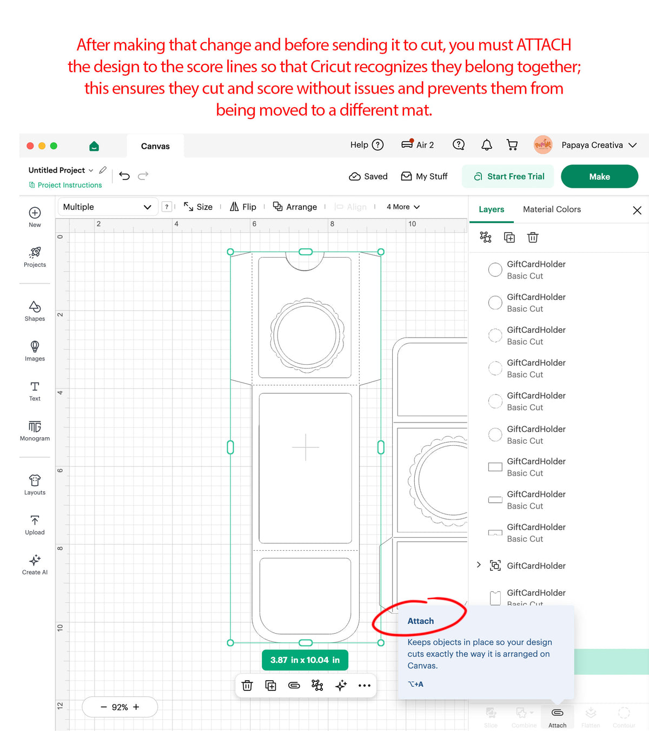Delete selection using the floating toolbar trash
Image resolution: width=649 pixels, height=731 pixels.
[247, 686]
